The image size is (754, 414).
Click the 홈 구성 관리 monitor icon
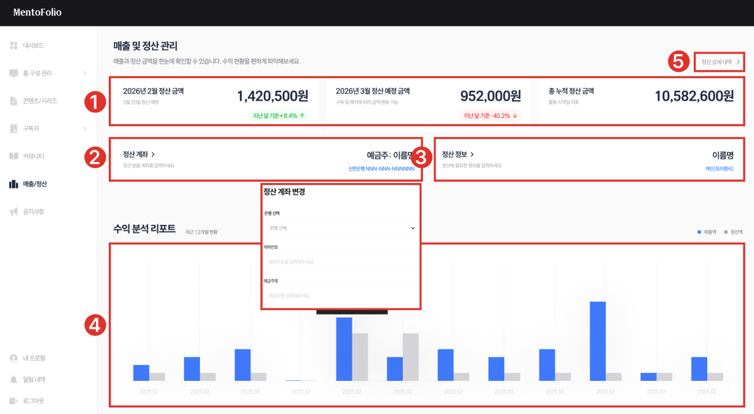[14, 73]
